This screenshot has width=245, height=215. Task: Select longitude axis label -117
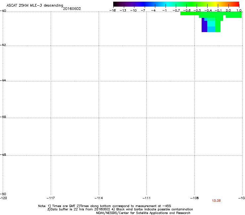point(51,198)
